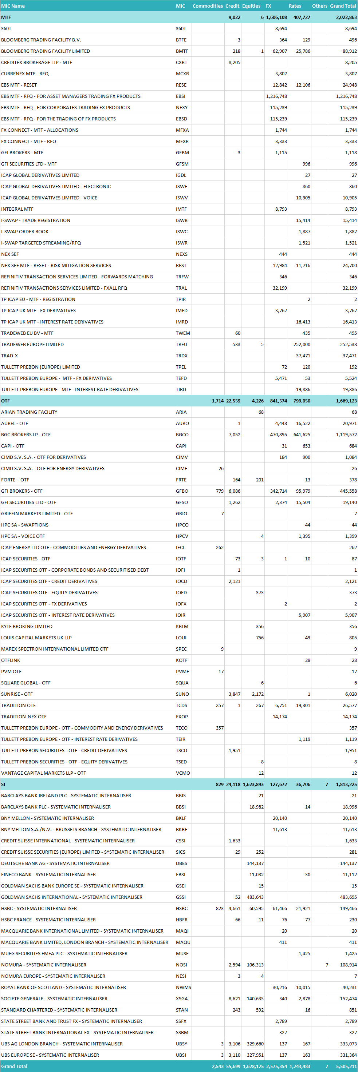Click the TRADITION-NEX OTF row name
Viewport: 358px width, 1072px height.
(x=24, y=716)
